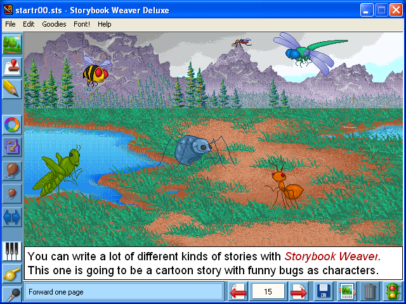Click the page number field showing 15
The width and height of the screenshot is (406, 304).
(x=268, y=292)
